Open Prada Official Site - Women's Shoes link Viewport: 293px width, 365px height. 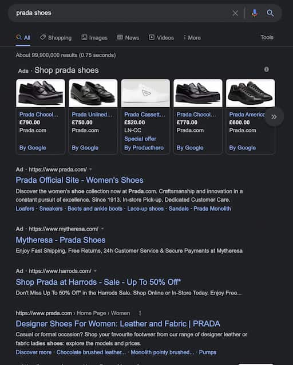pyautogui.click(x=80, y=180)
